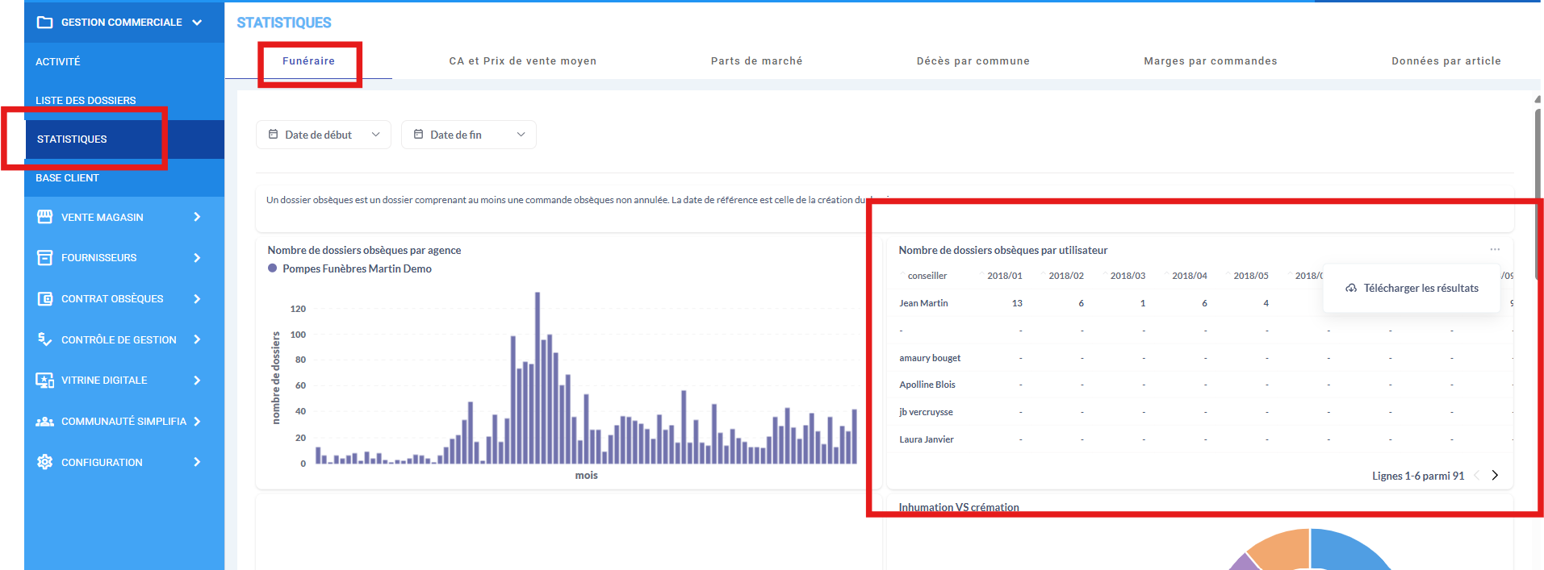The height and width of the screenshot is (570, 1544).
Task: Sort by the 2018/02 column header
Action: [1066, 276]
